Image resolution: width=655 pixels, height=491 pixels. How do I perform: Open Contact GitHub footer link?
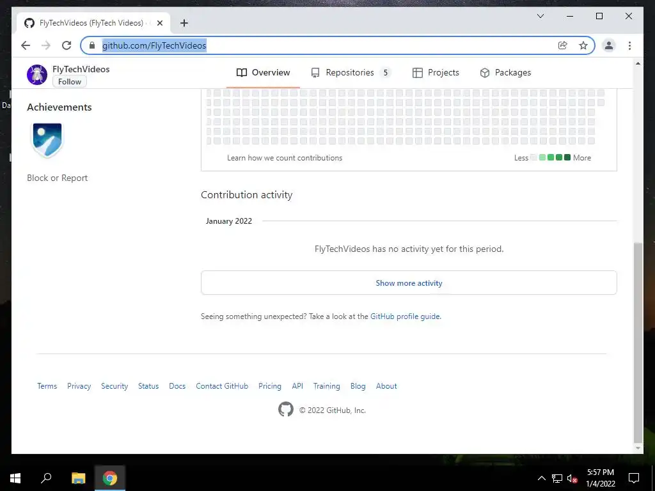[222, 386]
